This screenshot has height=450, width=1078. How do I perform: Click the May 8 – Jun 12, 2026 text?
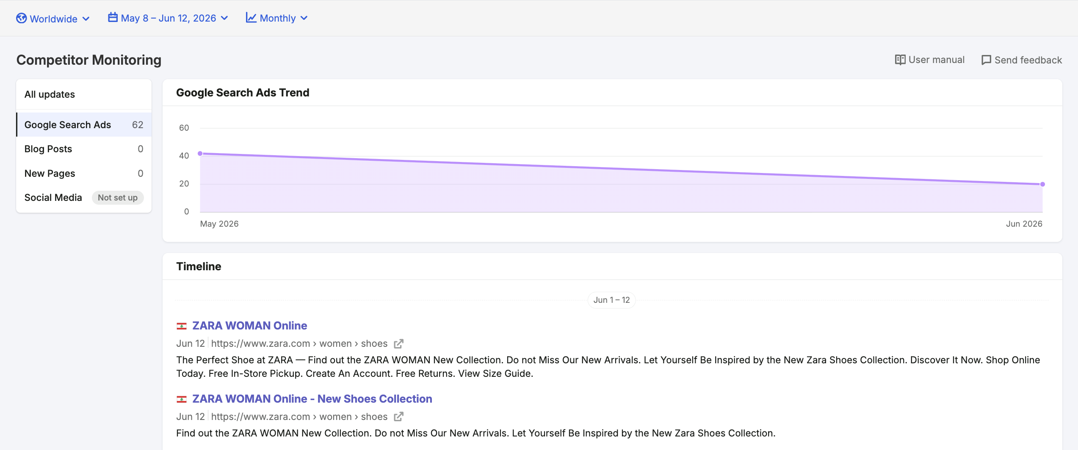[x=169, y=18]
